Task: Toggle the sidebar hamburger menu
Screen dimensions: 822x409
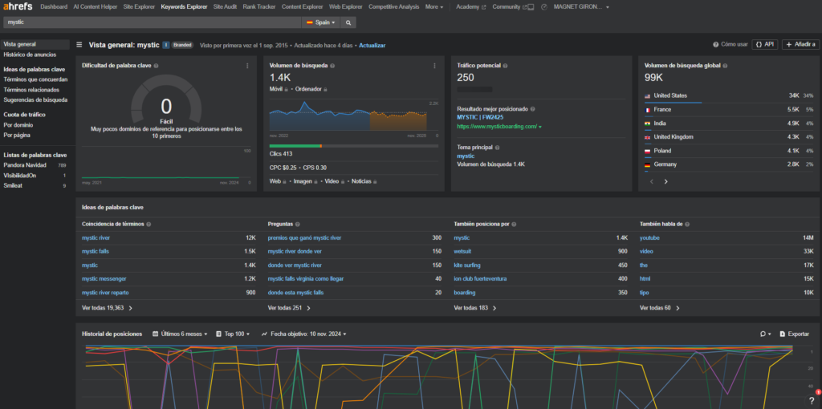Action: point(79,45)
